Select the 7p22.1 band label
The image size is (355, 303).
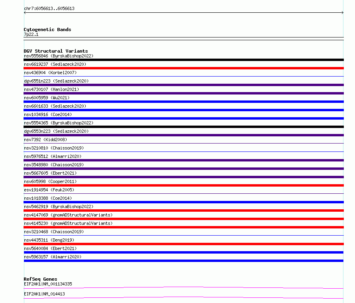click(x=31, y=34)
